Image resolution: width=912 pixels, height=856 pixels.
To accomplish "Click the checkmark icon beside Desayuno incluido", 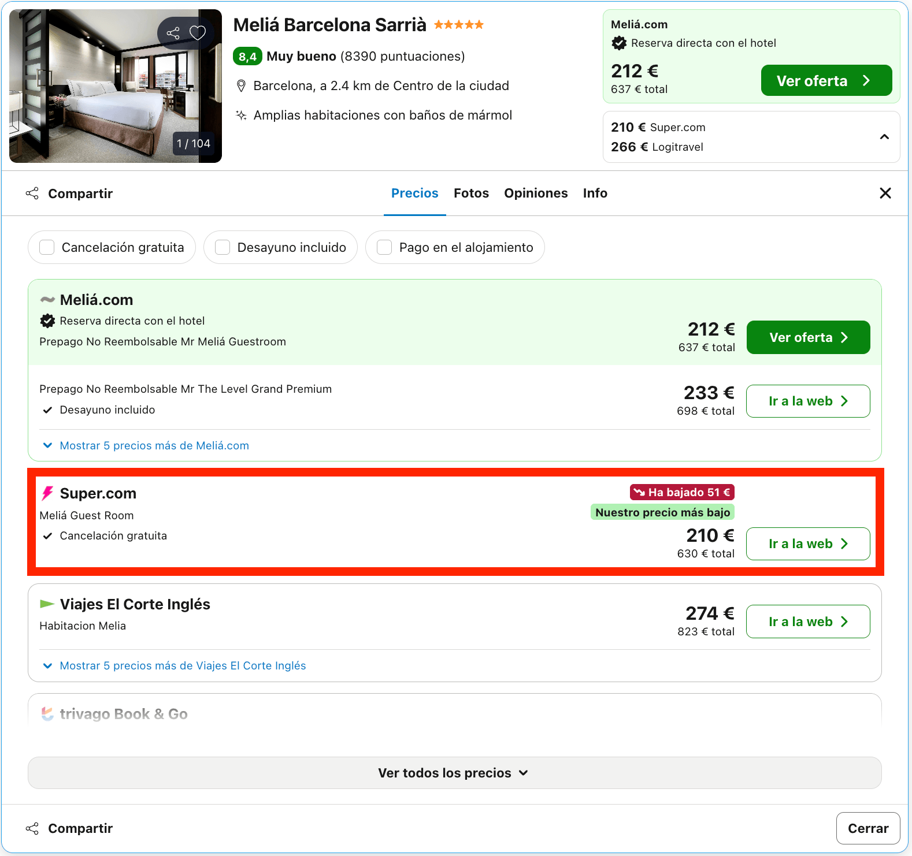I will (x=48, y=410).
